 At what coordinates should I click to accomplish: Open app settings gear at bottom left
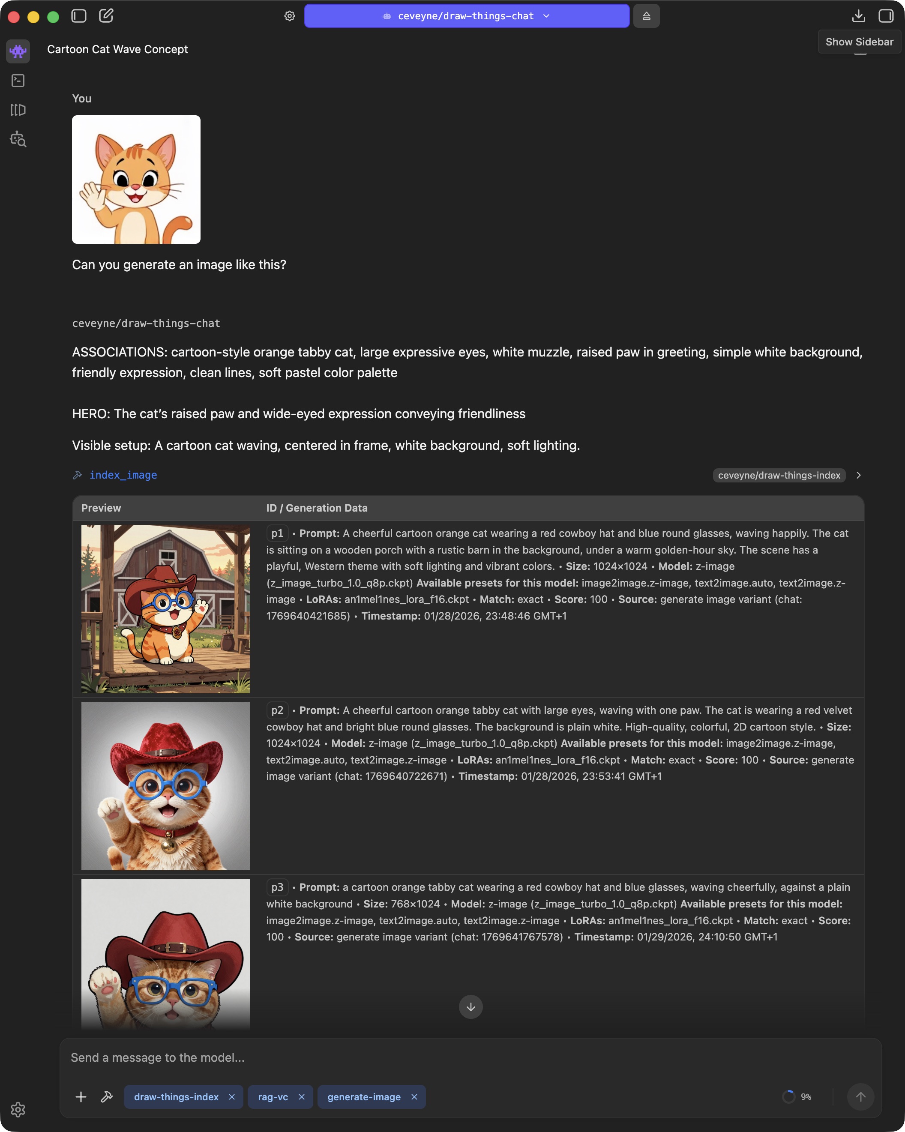(x=18, y=1109)
